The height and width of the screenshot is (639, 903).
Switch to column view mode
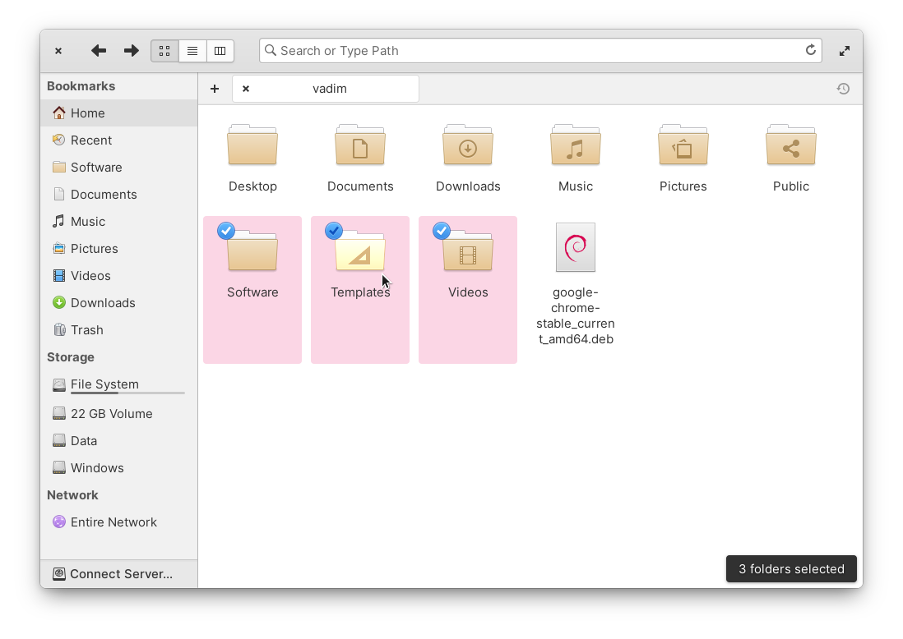pyautogui.click(x=220, y=50)
